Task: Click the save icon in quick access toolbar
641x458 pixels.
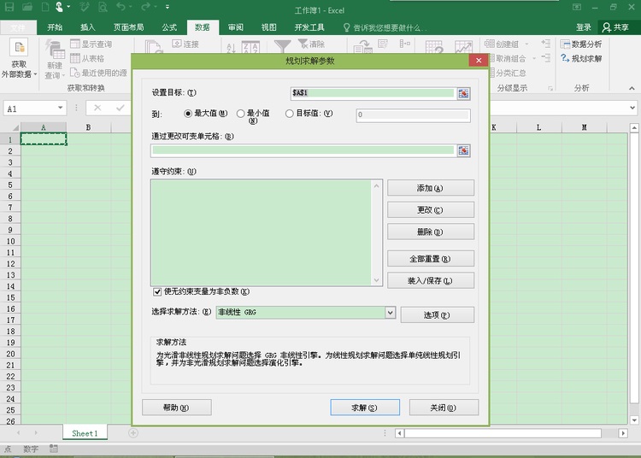Action: (9, 7)
